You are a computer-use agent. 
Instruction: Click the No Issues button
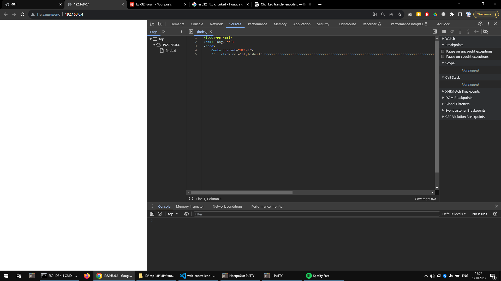click(480, 214)
